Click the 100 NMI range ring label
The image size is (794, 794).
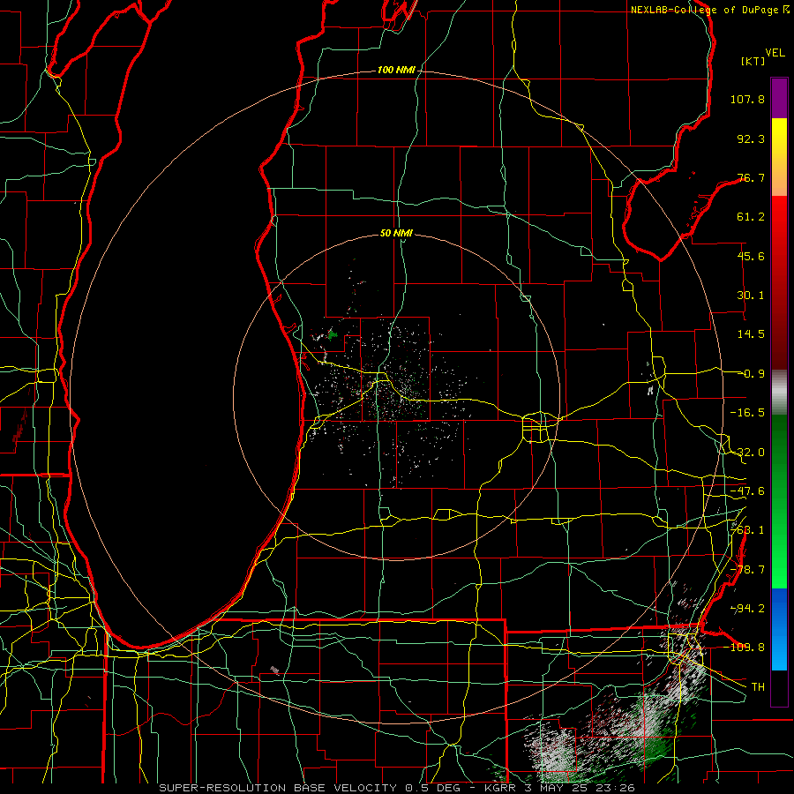[x=396, y=70]
